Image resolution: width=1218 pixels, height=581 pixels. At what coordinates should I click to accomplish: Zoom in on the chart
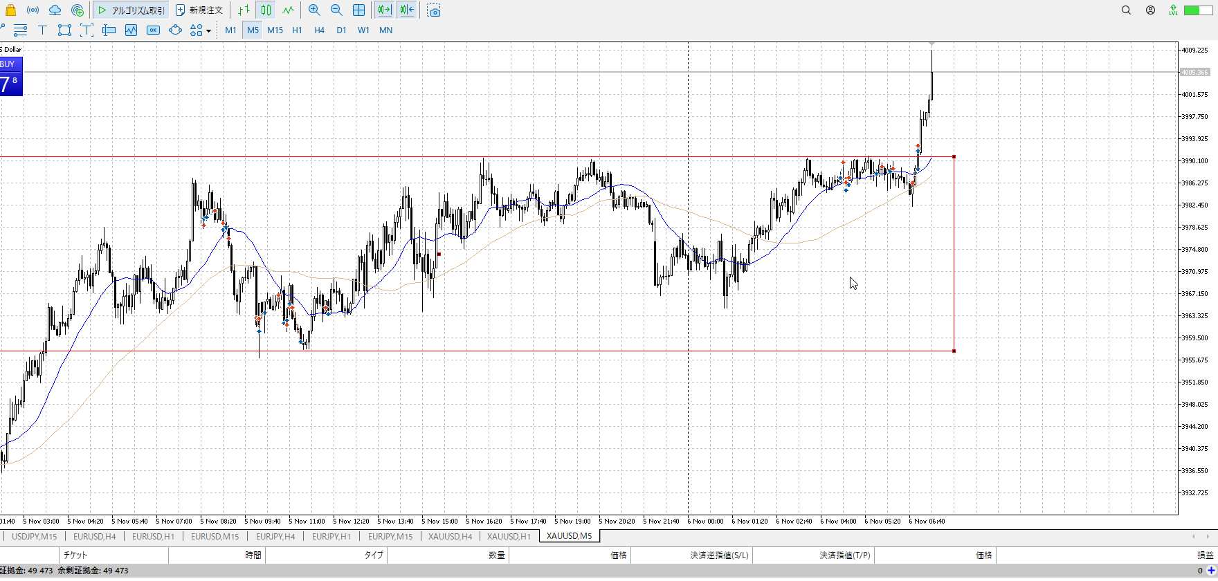pyautogui.click(x=314, y=10)
